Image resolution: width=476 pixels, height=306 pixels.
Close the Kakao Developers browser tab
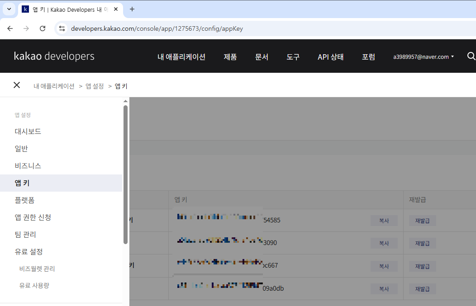pos(116,9)
